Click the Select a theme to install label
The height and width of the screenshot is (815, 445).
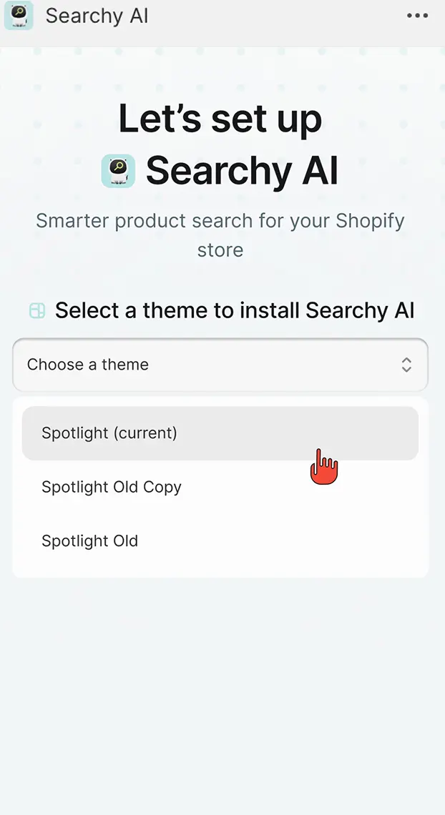tap(235, 311)
